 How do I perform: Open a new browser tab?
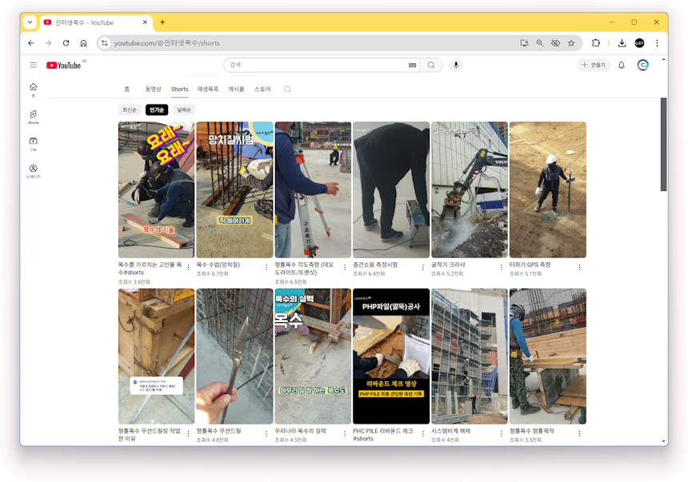[x=162, y=22]
